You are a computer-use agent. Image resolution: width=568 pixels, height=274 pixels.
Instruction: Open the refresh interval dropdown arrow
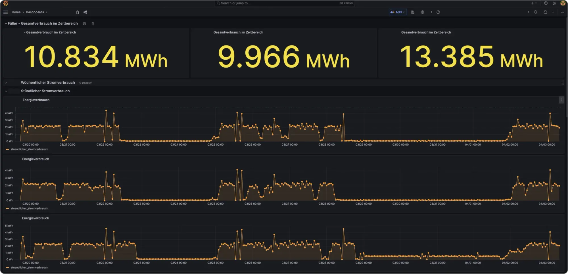tap(553, 12)
